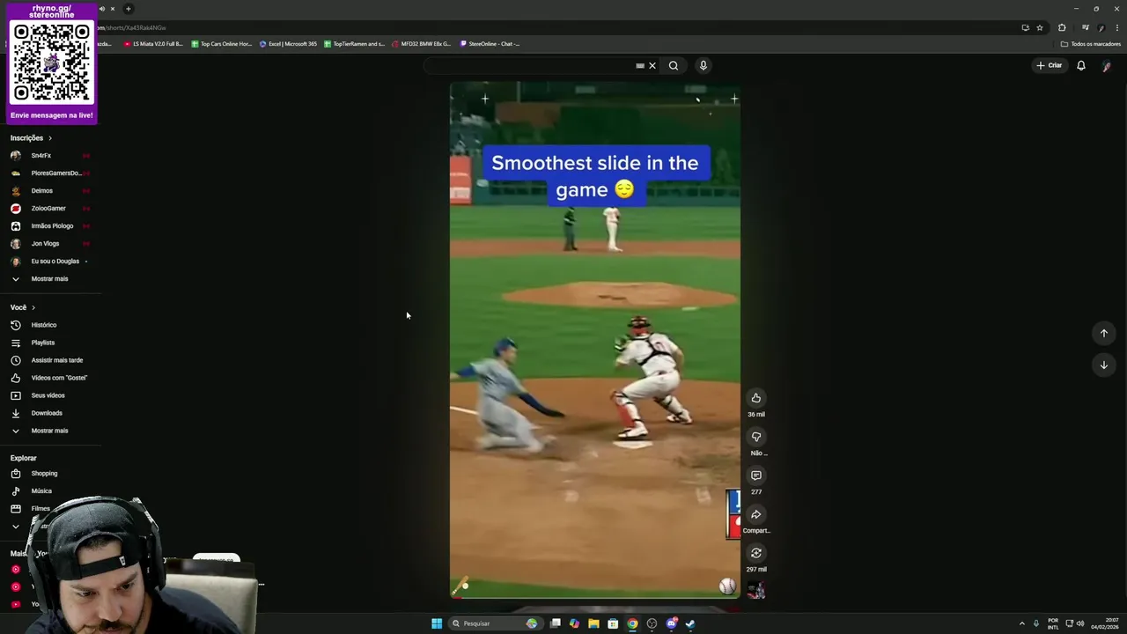Open the taskbar clock showing 20:07
The width and height of the screenshot is (1127, 634).
1105,623
